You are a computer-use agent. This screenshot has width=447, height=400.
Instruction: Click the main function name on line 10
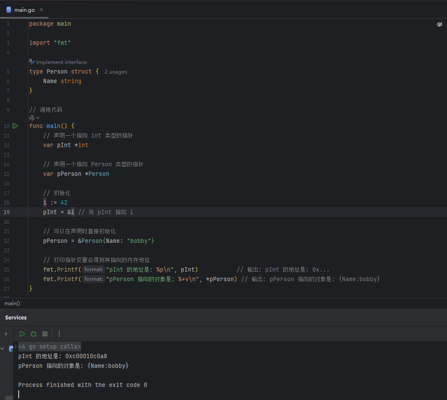pos(53,126)
